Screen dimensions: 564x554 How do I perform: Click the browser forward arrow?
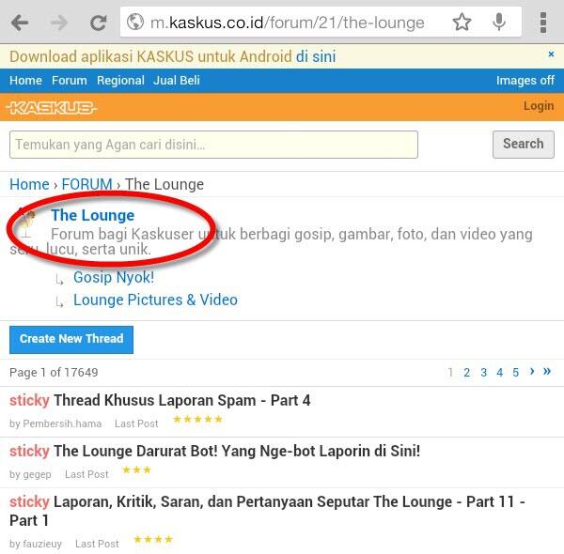pos(59,23)
